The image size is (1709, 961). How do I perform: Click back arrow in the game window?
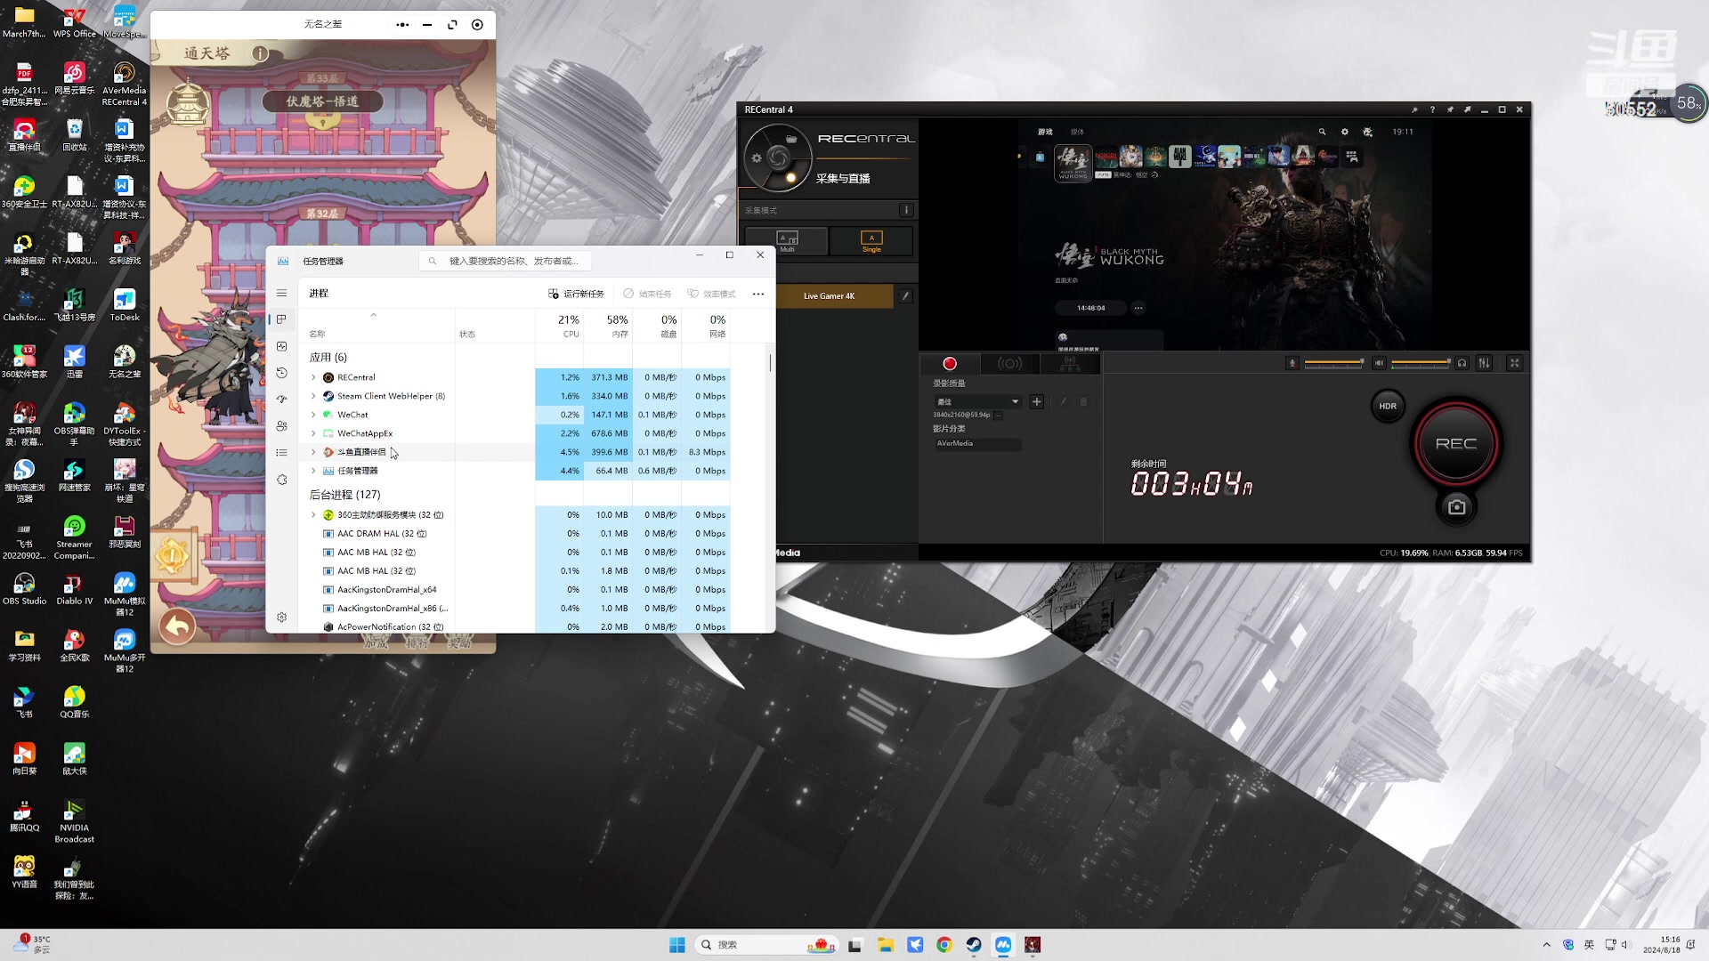tap(177, 626)
